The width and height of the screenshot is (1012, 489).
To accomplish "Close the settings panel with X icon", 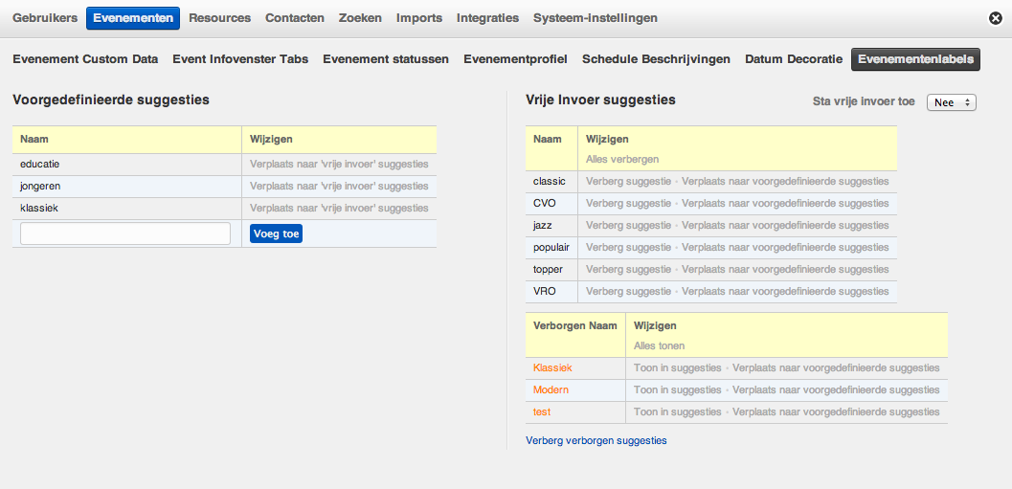I will click(995, 18).
